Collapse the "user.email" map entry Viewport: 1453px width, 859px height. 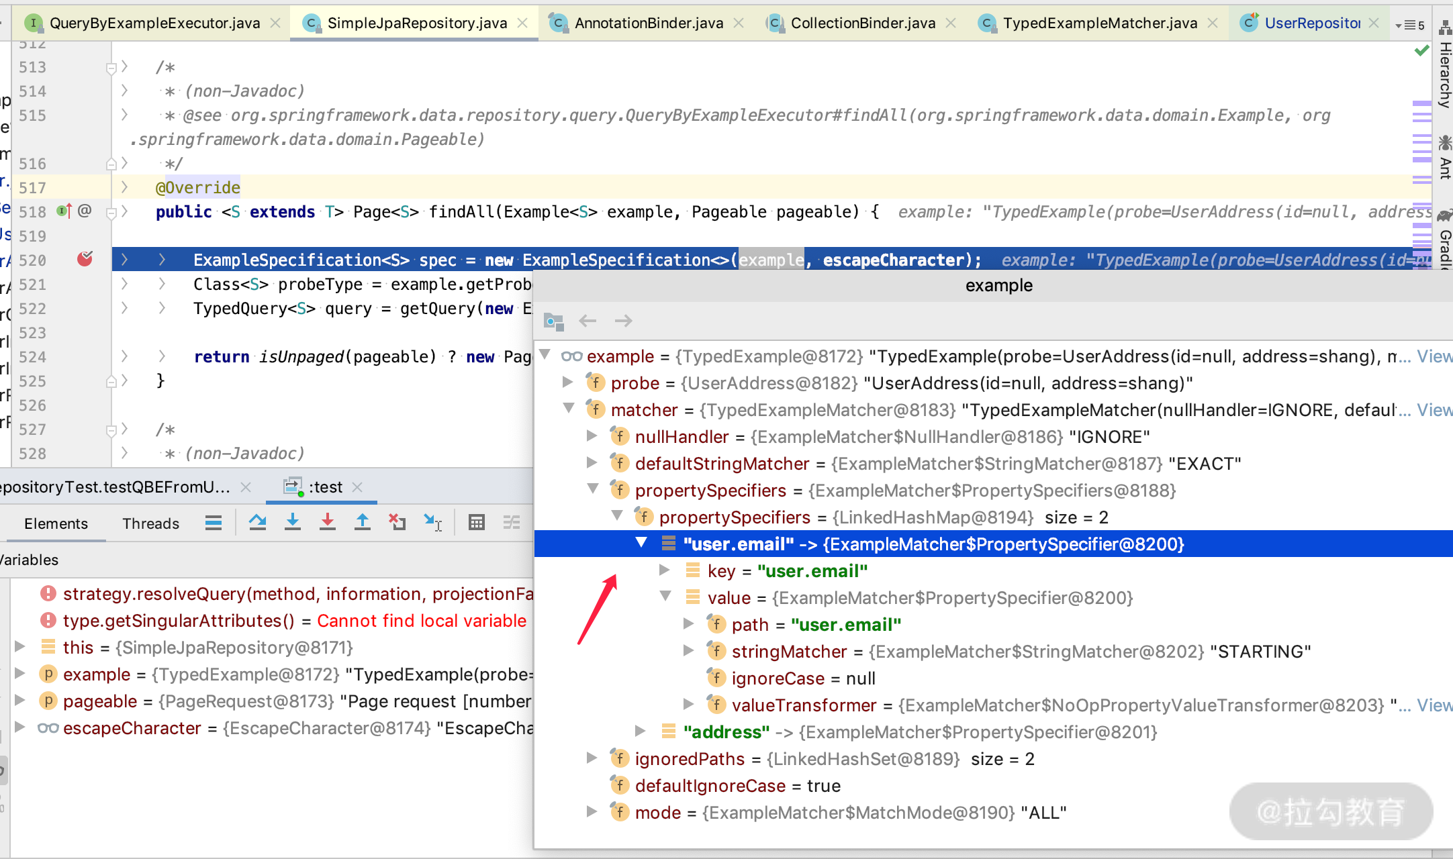[x=641, y=543]
